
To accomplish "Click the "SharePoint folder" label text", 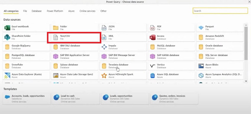I will click(21, 36).
